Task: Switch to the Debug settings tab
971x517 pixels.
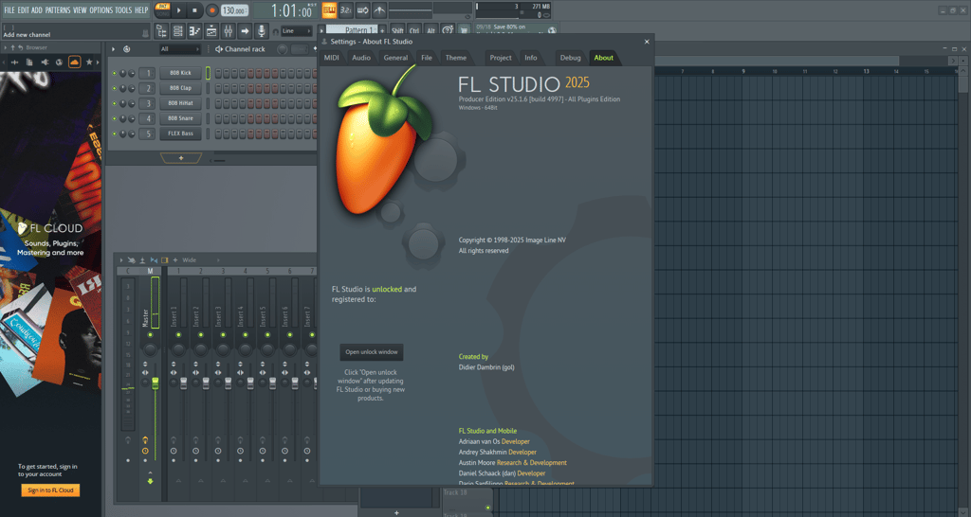Action: coord(570,58)
